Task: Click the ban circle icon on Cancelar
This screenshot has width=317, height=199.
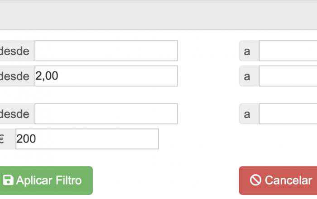Action: [x=255, y=180]
